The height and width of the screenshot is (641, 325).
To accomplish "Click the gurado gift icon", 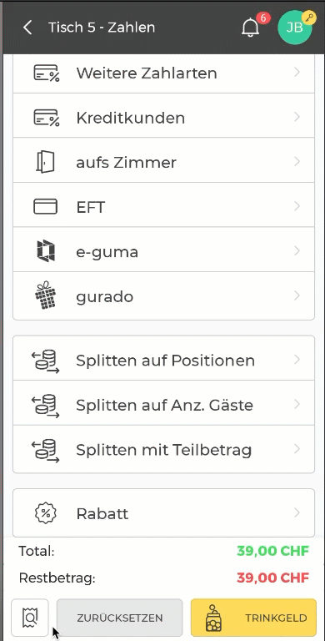I will 45,295.
